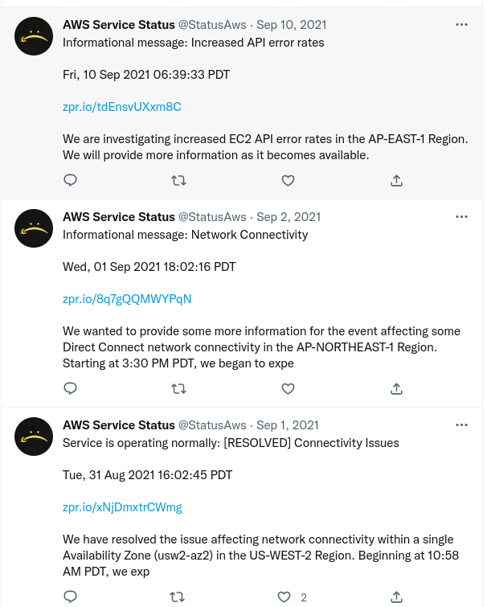Like the Sep 1 RESOLVED Connectivity Issues tweet
487x607 pixels.
(x=284, y=597)
